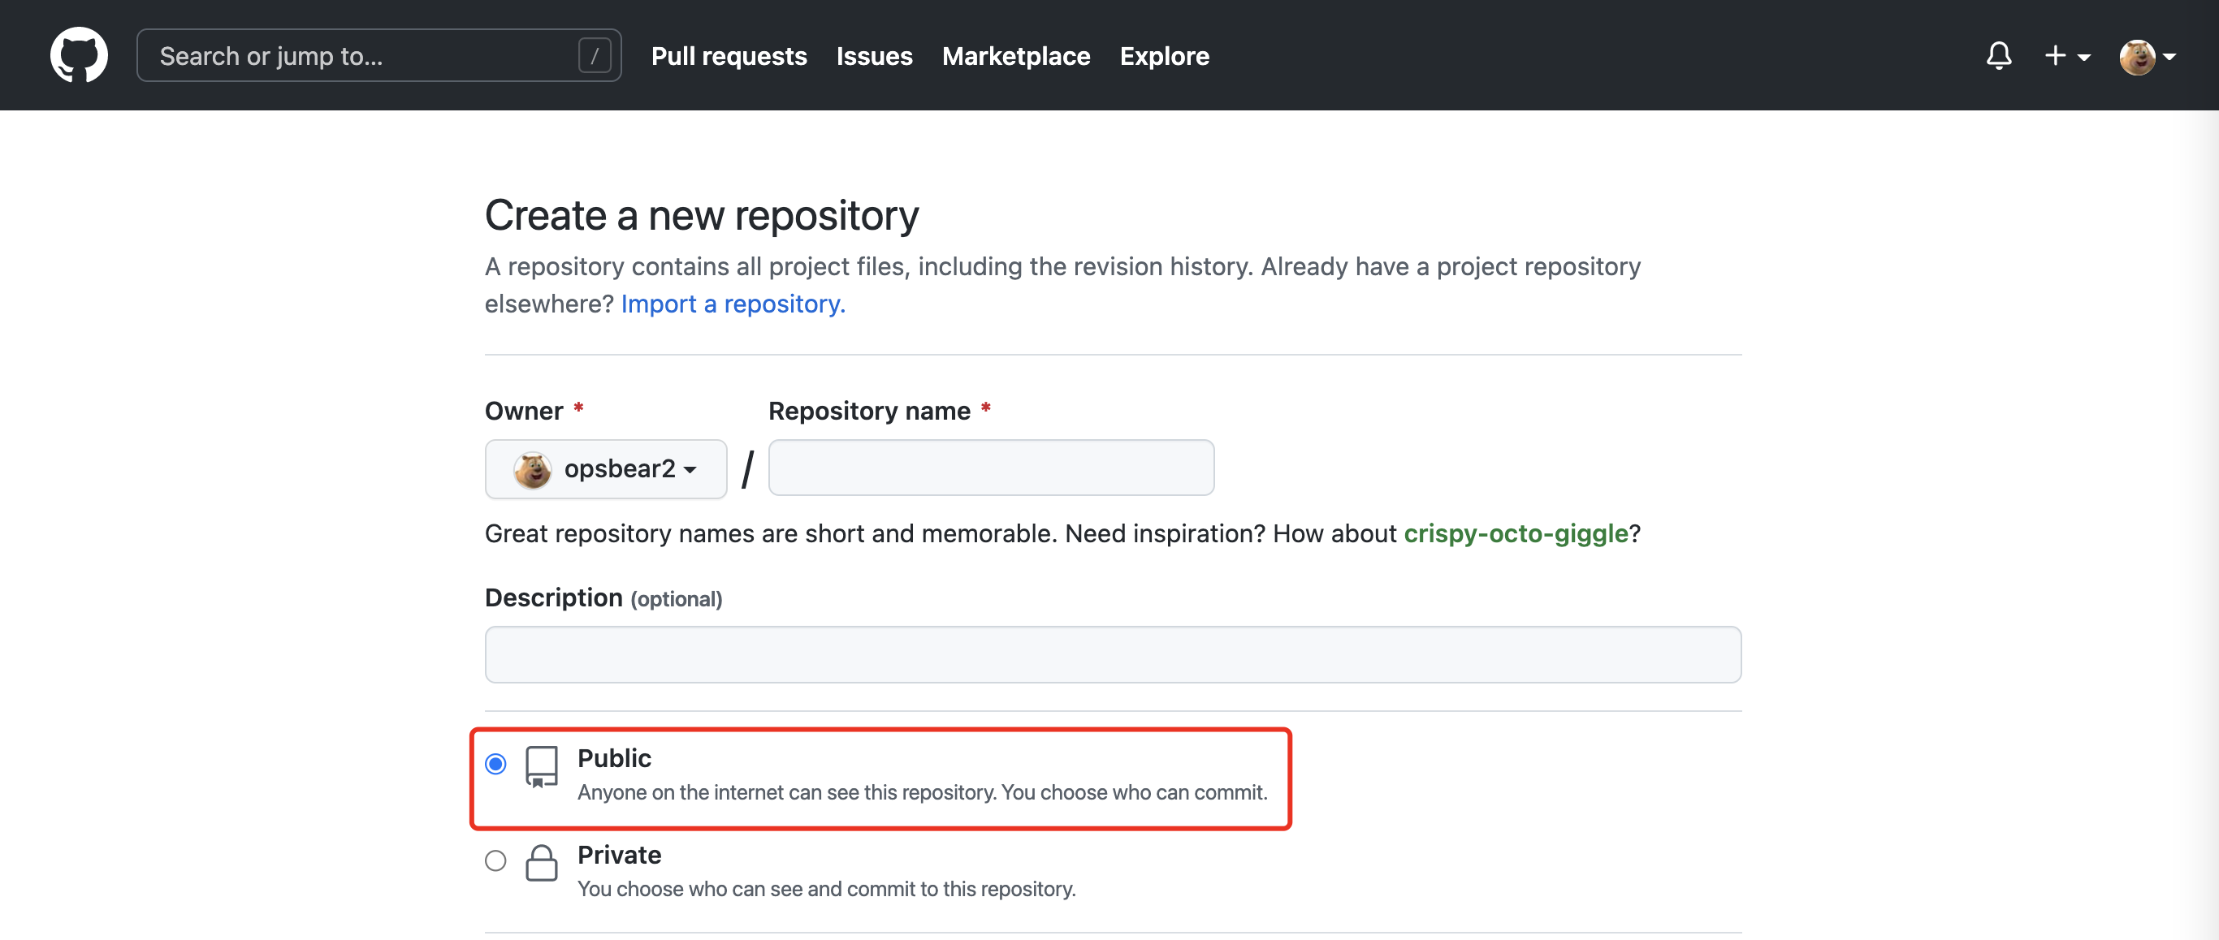
Task: Click the 'You choose who can see' text
Action: [x=826, y=888]
